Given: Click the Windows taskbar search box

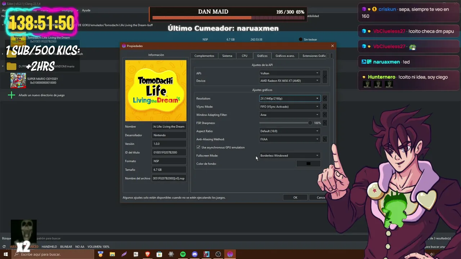Looking at the screenshot, I should click(53, 254).
